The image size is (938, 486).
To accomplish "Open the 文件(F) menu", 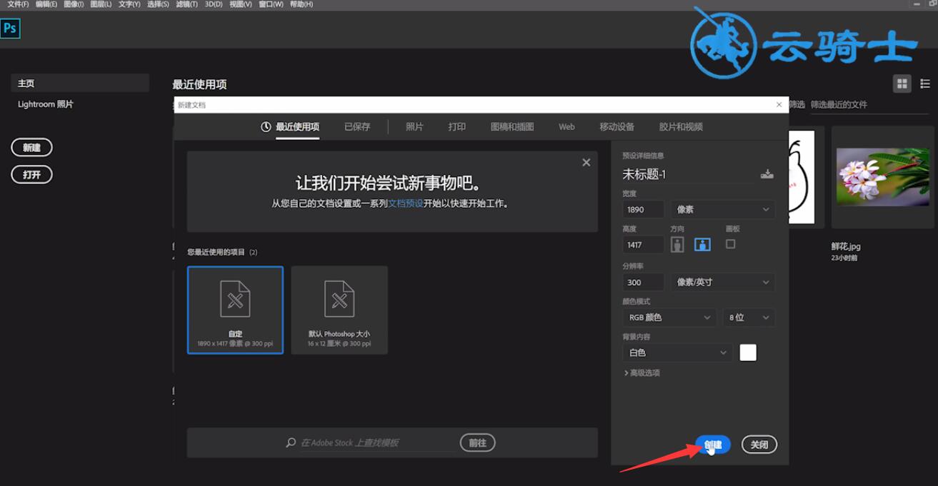I will click(x=18, y=4).
